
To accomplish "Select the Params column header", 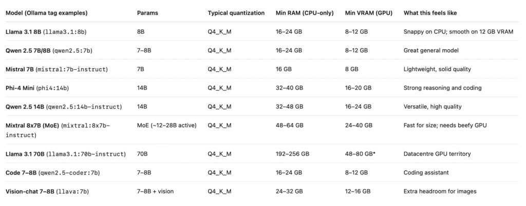I will coord(147,13).
